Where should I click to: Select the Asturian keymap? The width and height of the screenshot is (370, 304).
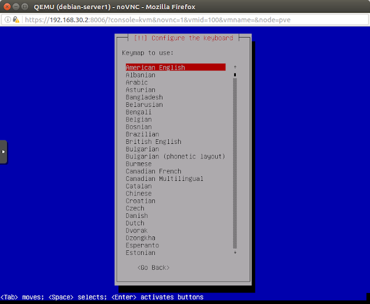(140, 90)
